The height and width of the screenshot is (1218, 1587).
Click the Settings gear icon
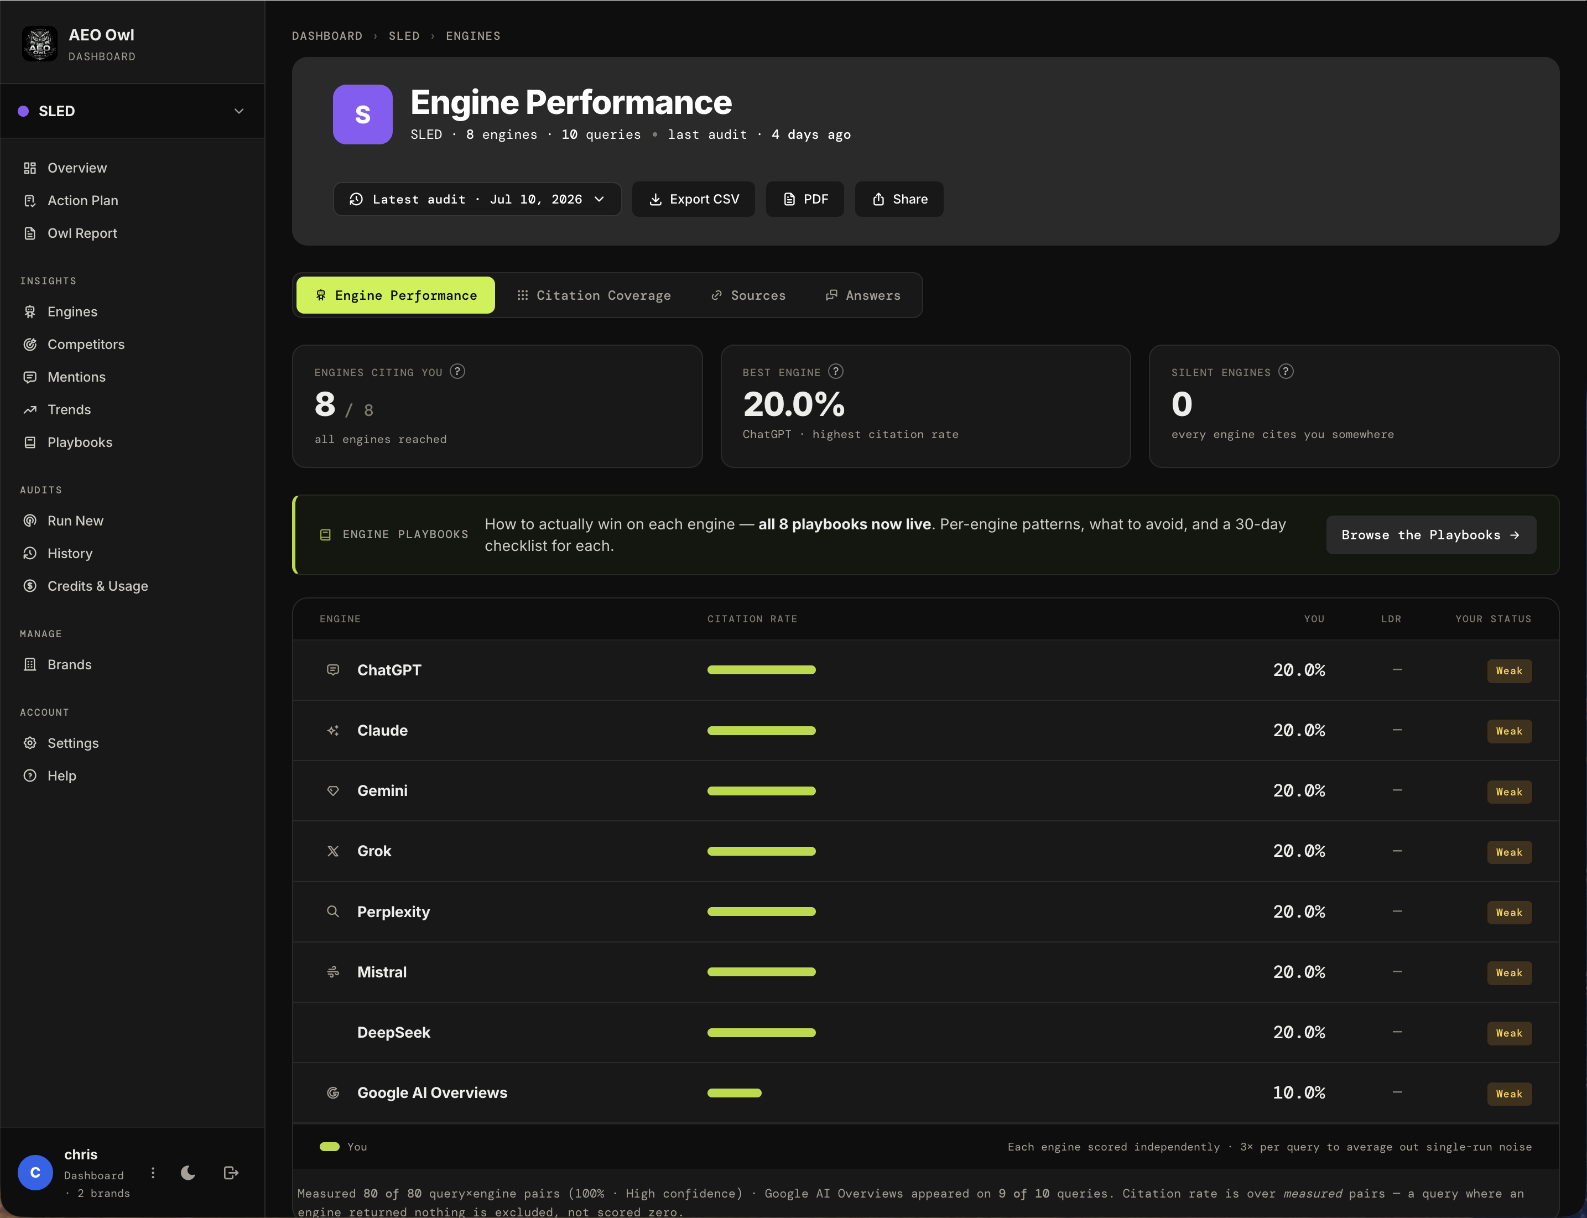click(x=30, y=743)
